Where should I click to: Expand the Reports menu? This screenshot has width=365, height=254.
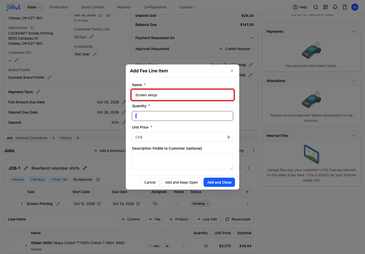[x=125, y=7]
